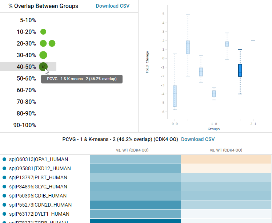Click the dark green circle in 40-50% row

43,67
